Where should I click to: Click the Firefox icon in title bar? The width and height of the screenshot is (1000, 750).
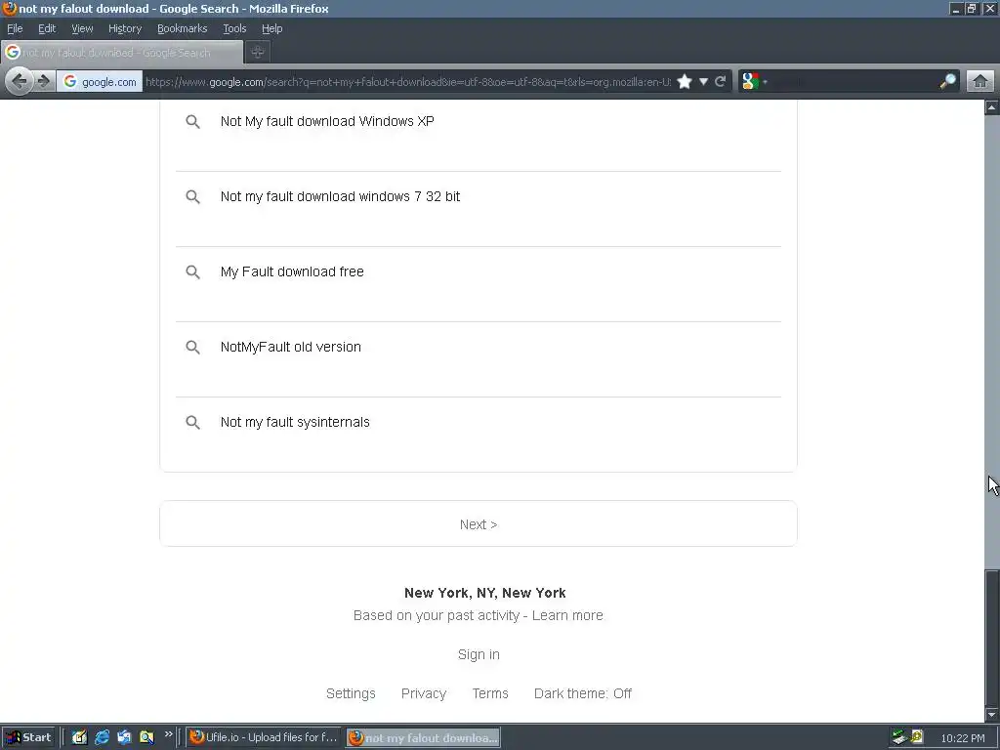coord(9,8)
